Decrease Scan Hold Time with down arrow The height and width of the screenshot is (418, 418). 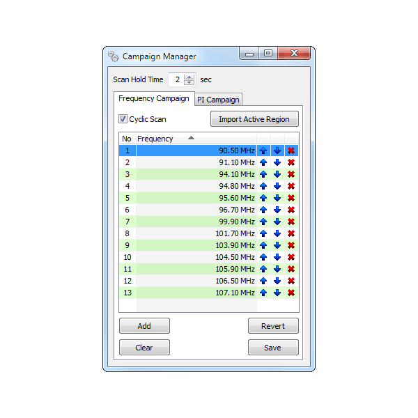pyautogui.click(x=189, y=82)
